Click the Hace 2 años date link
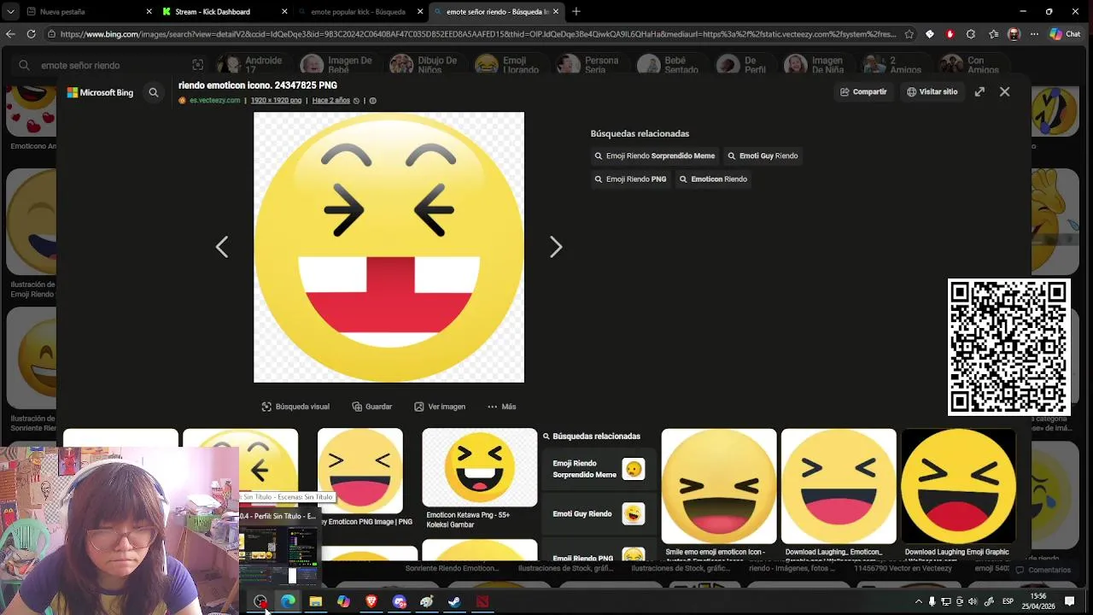 pos(330,101)
